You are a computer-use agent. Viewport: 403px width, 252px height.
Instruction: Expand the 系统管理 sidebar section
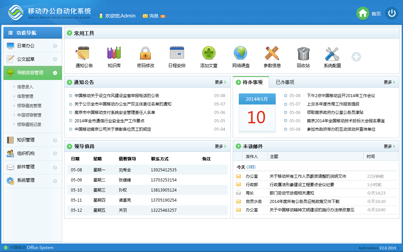pos(33,180)
